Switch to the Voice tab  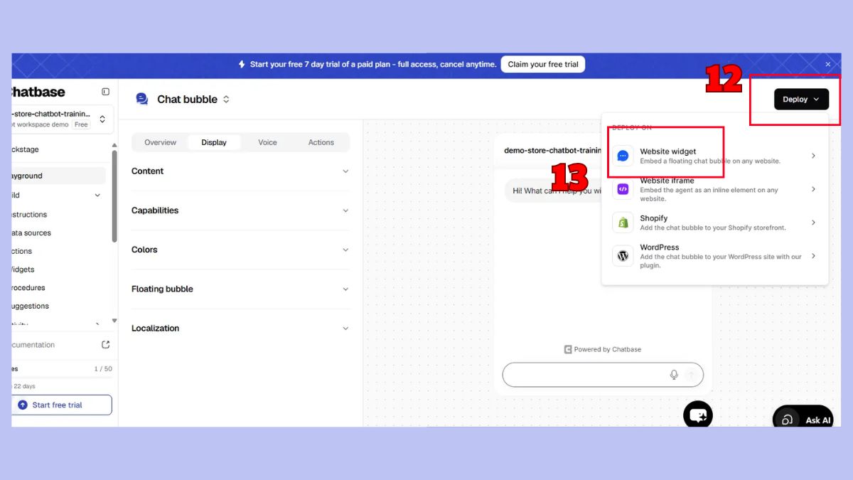(x=267, y=142)
